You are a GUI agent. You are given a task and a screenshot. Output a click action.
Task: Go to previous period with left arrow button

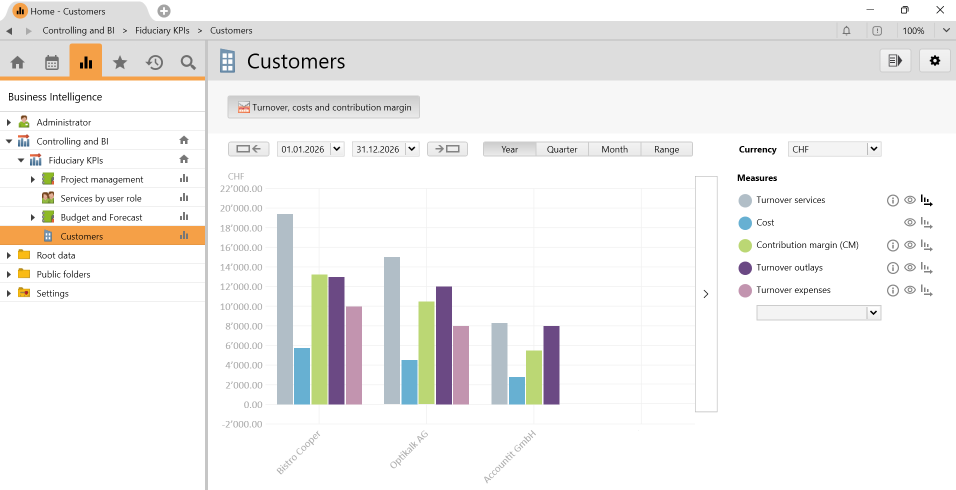click(x=248, y=149)
